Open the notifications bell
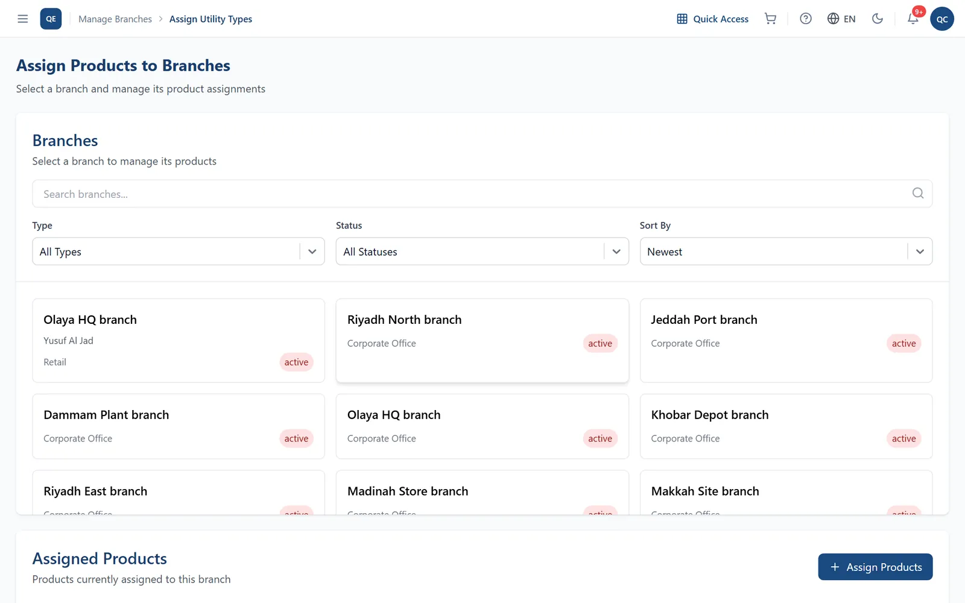The height and width of the screenshot is (603, 965). click(x=913, y=19)
